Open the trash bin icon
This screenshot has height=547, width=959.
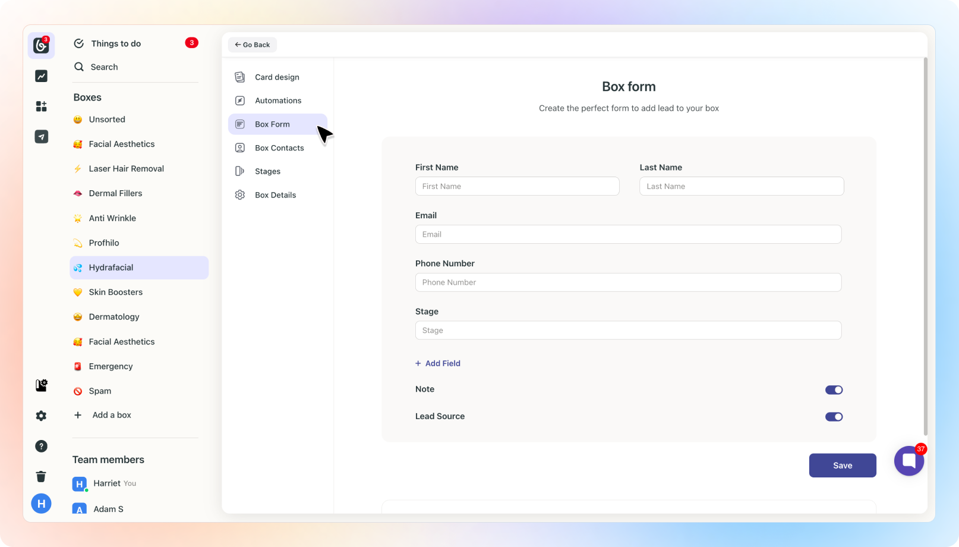41,476
